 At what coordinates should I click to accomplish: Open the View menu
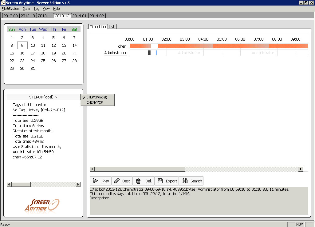coord(46,9)
